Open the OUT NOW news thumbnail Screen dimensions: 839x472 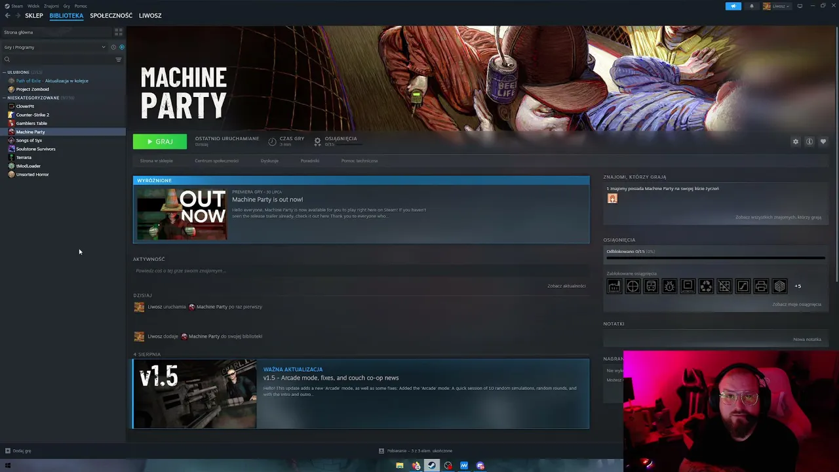coord(182,214)
